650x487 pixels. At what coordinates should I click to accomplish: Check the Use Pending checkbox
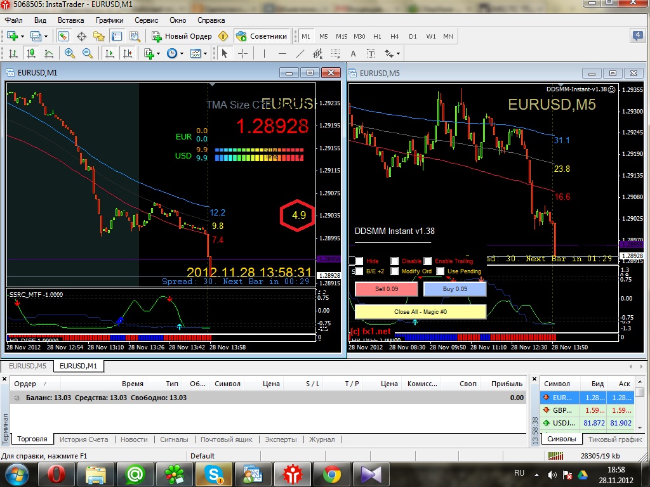(441, 271)
